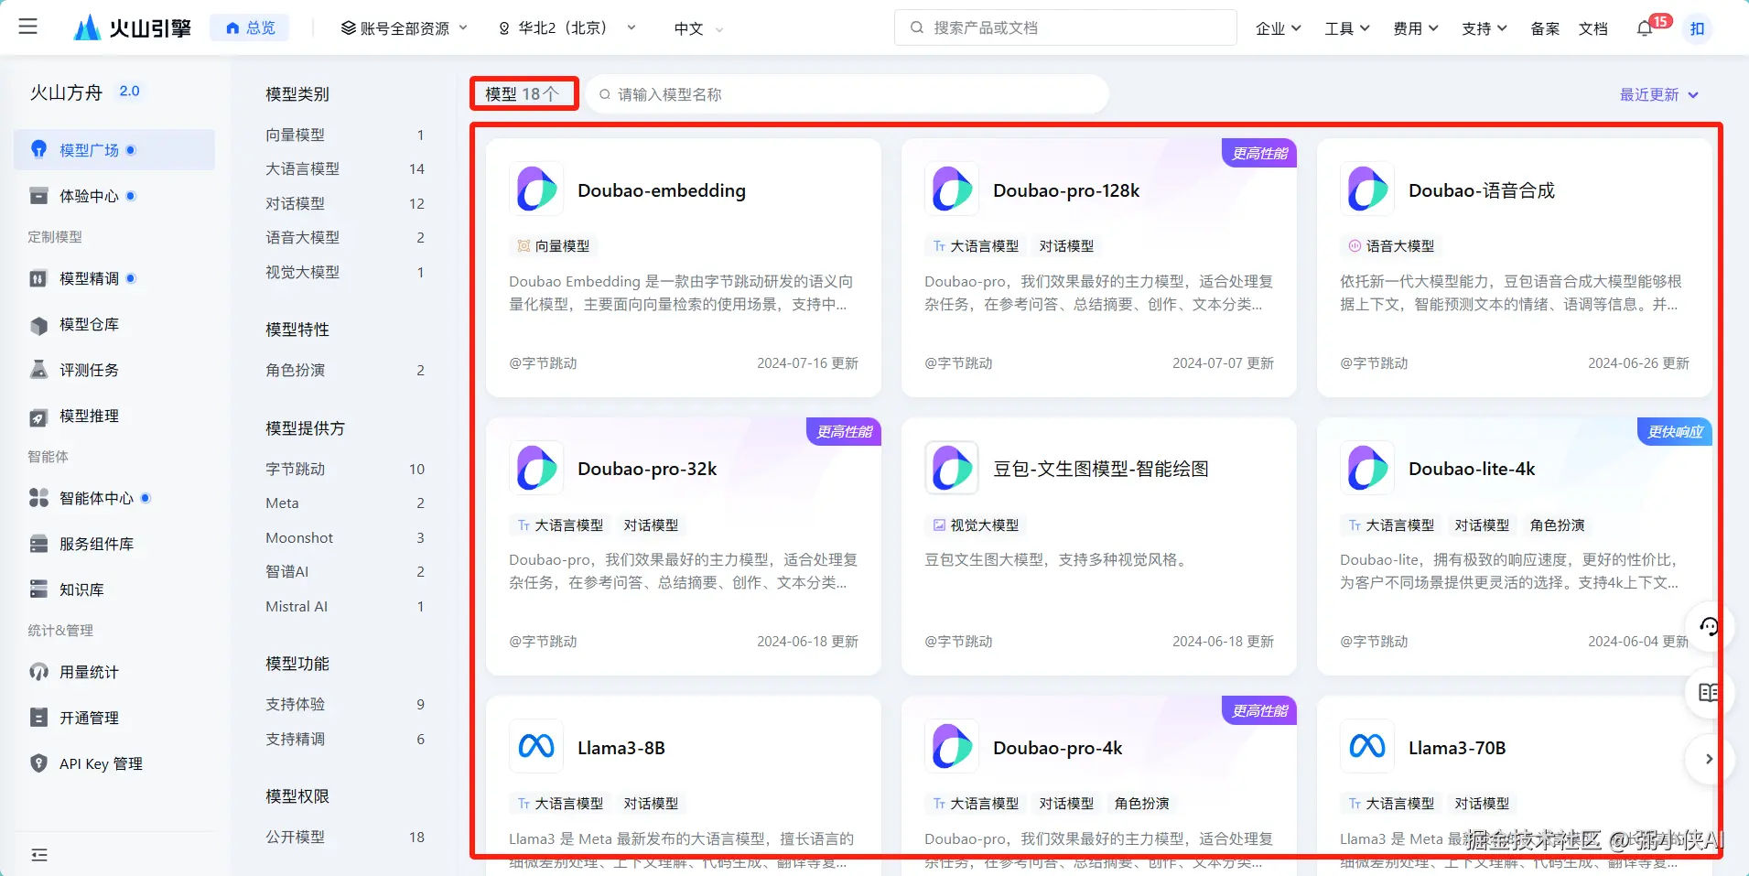The height and width of the screenshot is (876, 1749).
Task: Open the customer service headset button
Action: (x=1709, y=626)
